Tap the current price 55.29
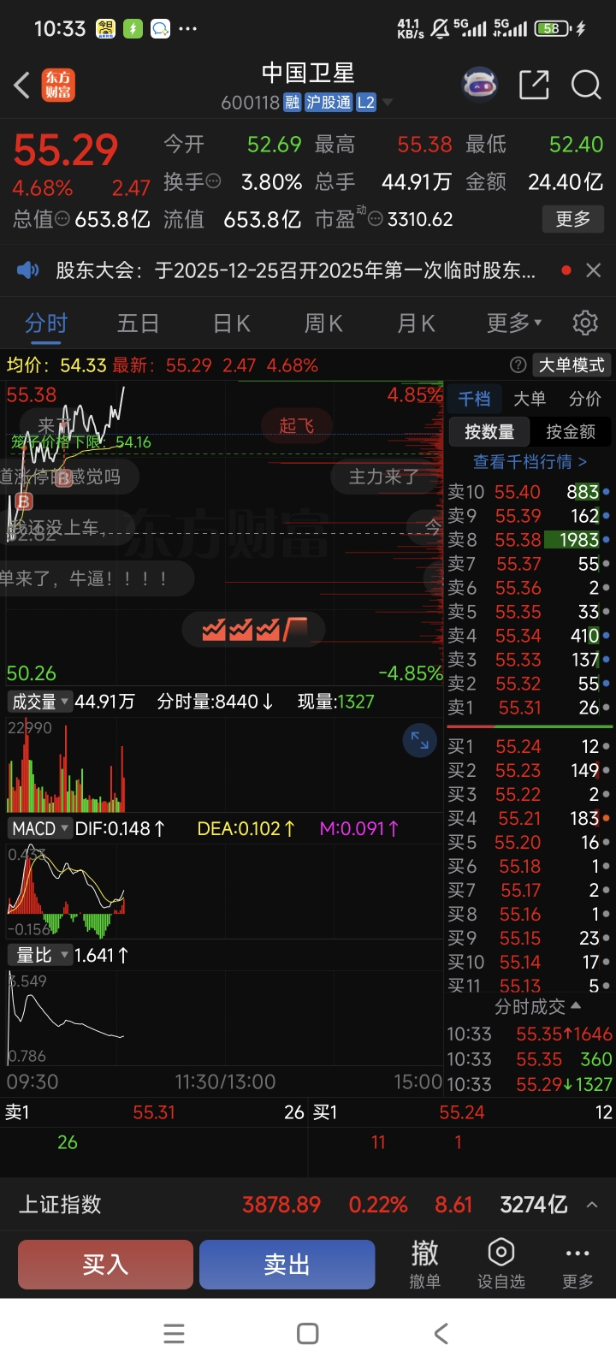The width and height of the screenshot is (616, 1369). (x=66, y=150)
